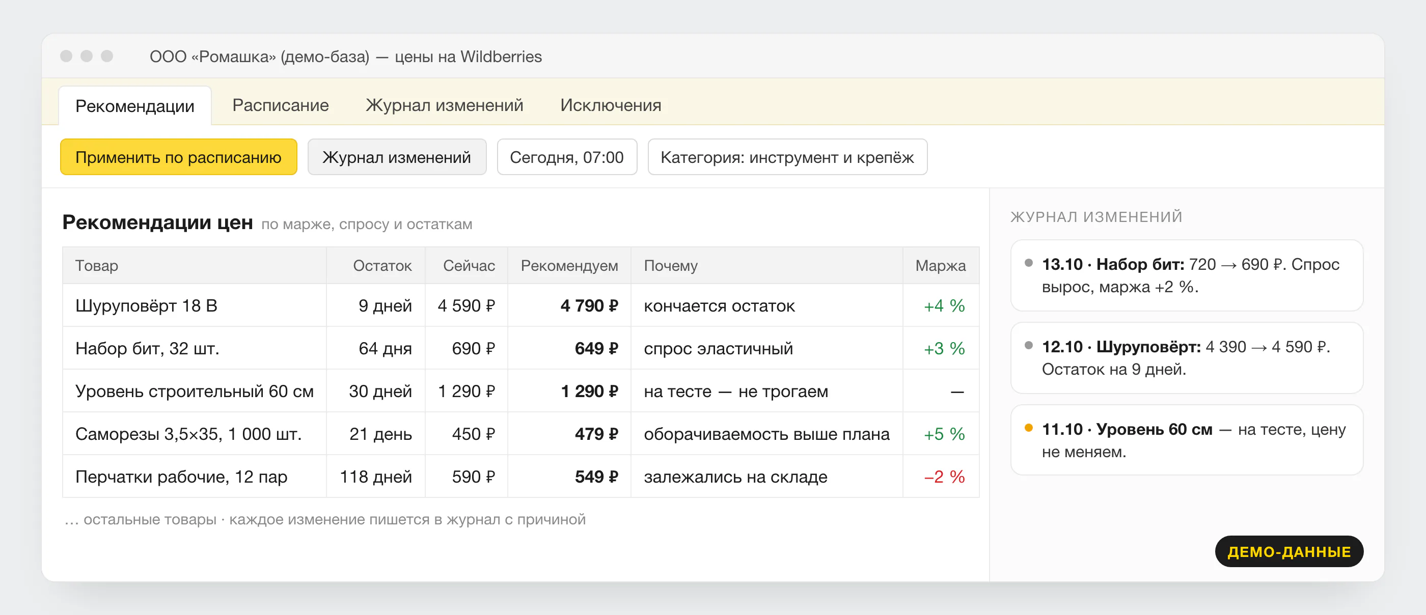The height and width of the screenshot is (615, 1426).
Task: Click the ДЕМО-ДАННЫЕ badge
Action: coord(1288,551)
